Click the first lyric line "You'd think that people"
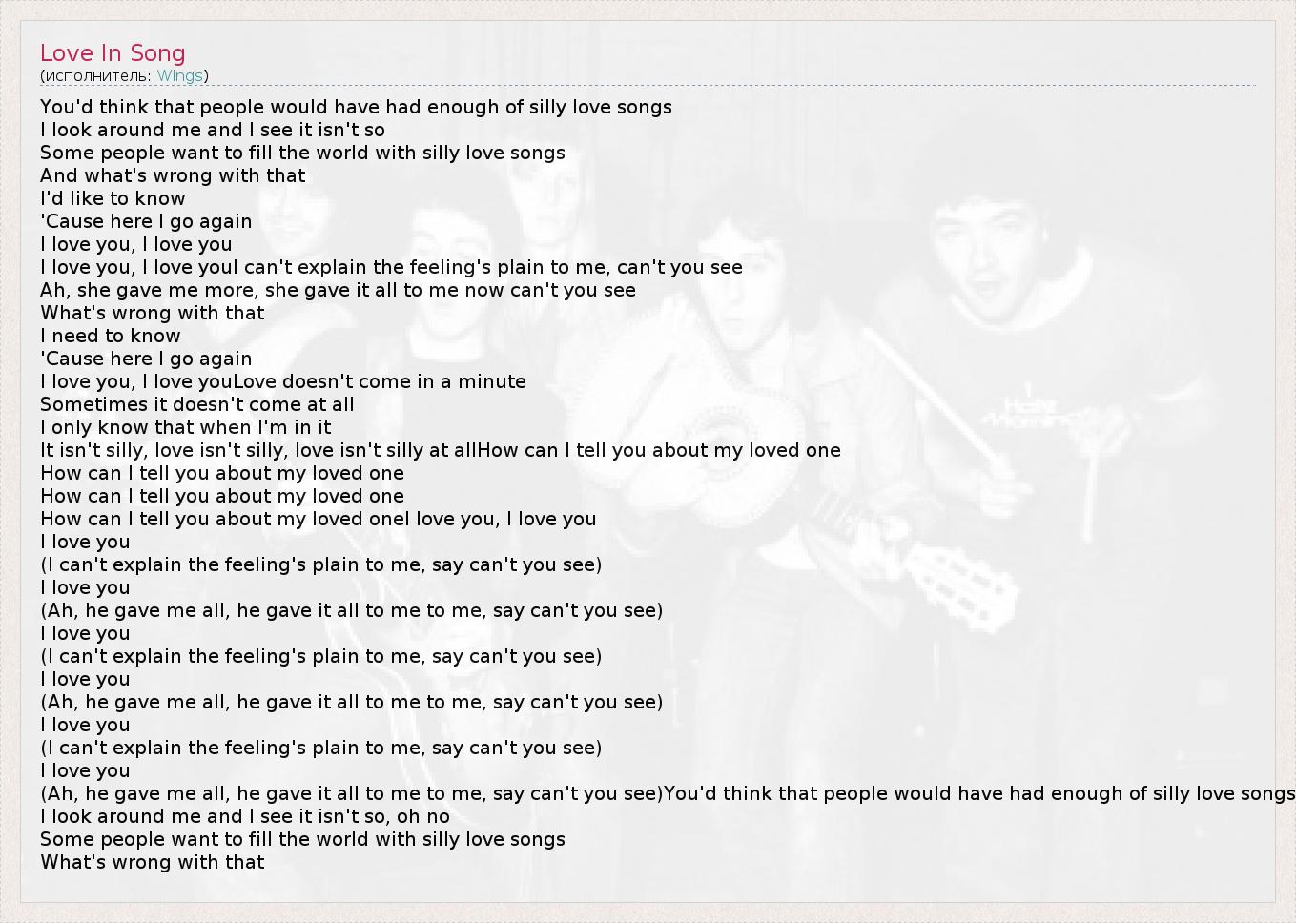Image resolution: width=1296 pixels, height=923 pixels. click(356, 107)
